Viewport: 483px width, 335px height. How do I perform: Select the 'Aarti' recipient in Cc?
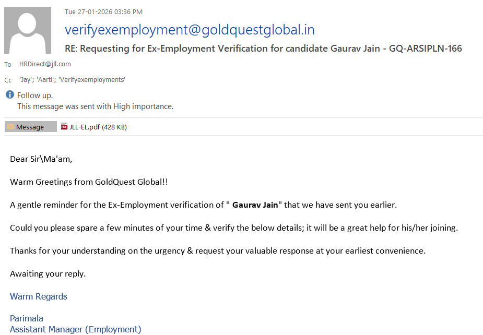coord(46,80)
